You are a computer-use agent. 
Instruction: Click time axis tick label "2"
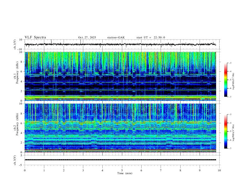[64, 170]
